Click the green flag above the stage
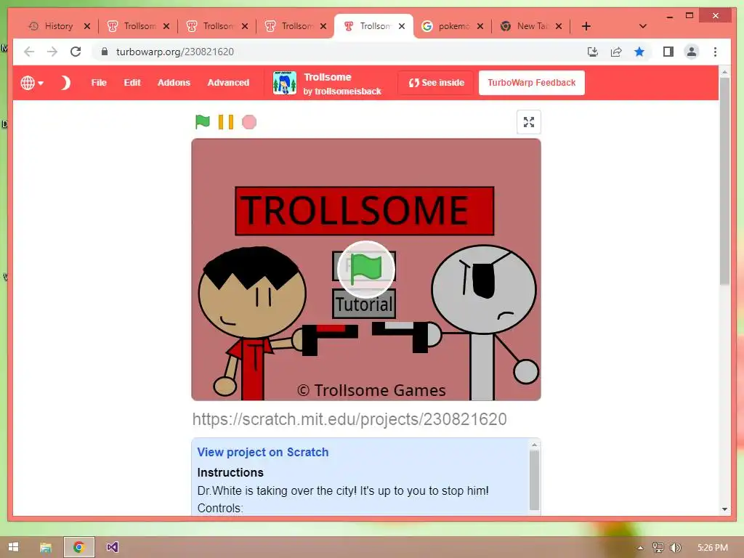This screenshot has width=744, height=558. click(202, 122)
